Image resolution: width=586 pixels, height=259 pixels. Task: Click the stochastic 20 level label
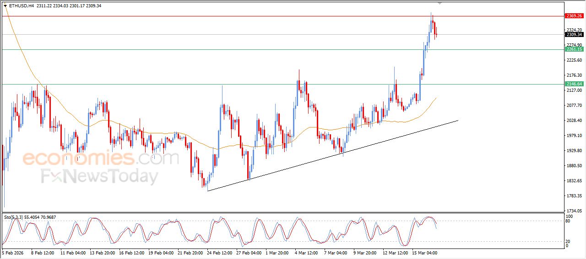pos(568,241)
